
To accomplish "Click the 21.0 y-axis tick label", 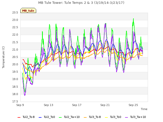I will point(15,50).
